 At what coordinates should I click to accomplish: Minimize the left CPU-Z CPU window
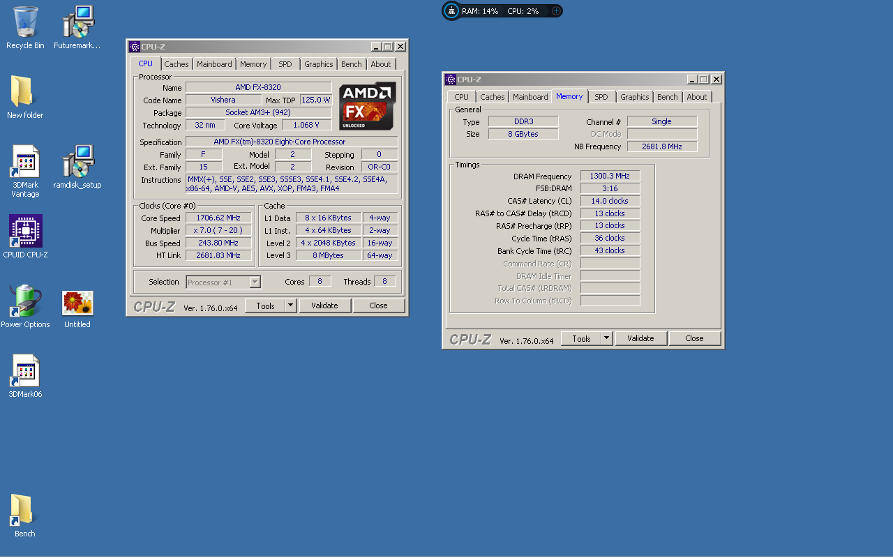click(376, 47)
